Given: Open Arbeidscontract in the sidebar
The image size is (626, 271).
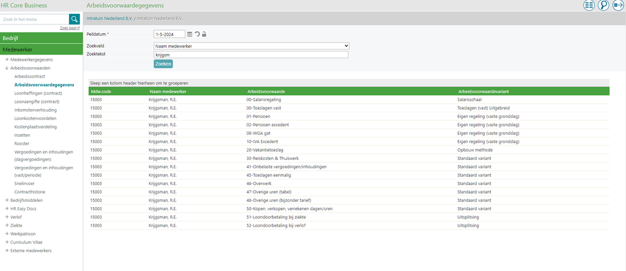Looking at the screenshot, I should (29, 77).
